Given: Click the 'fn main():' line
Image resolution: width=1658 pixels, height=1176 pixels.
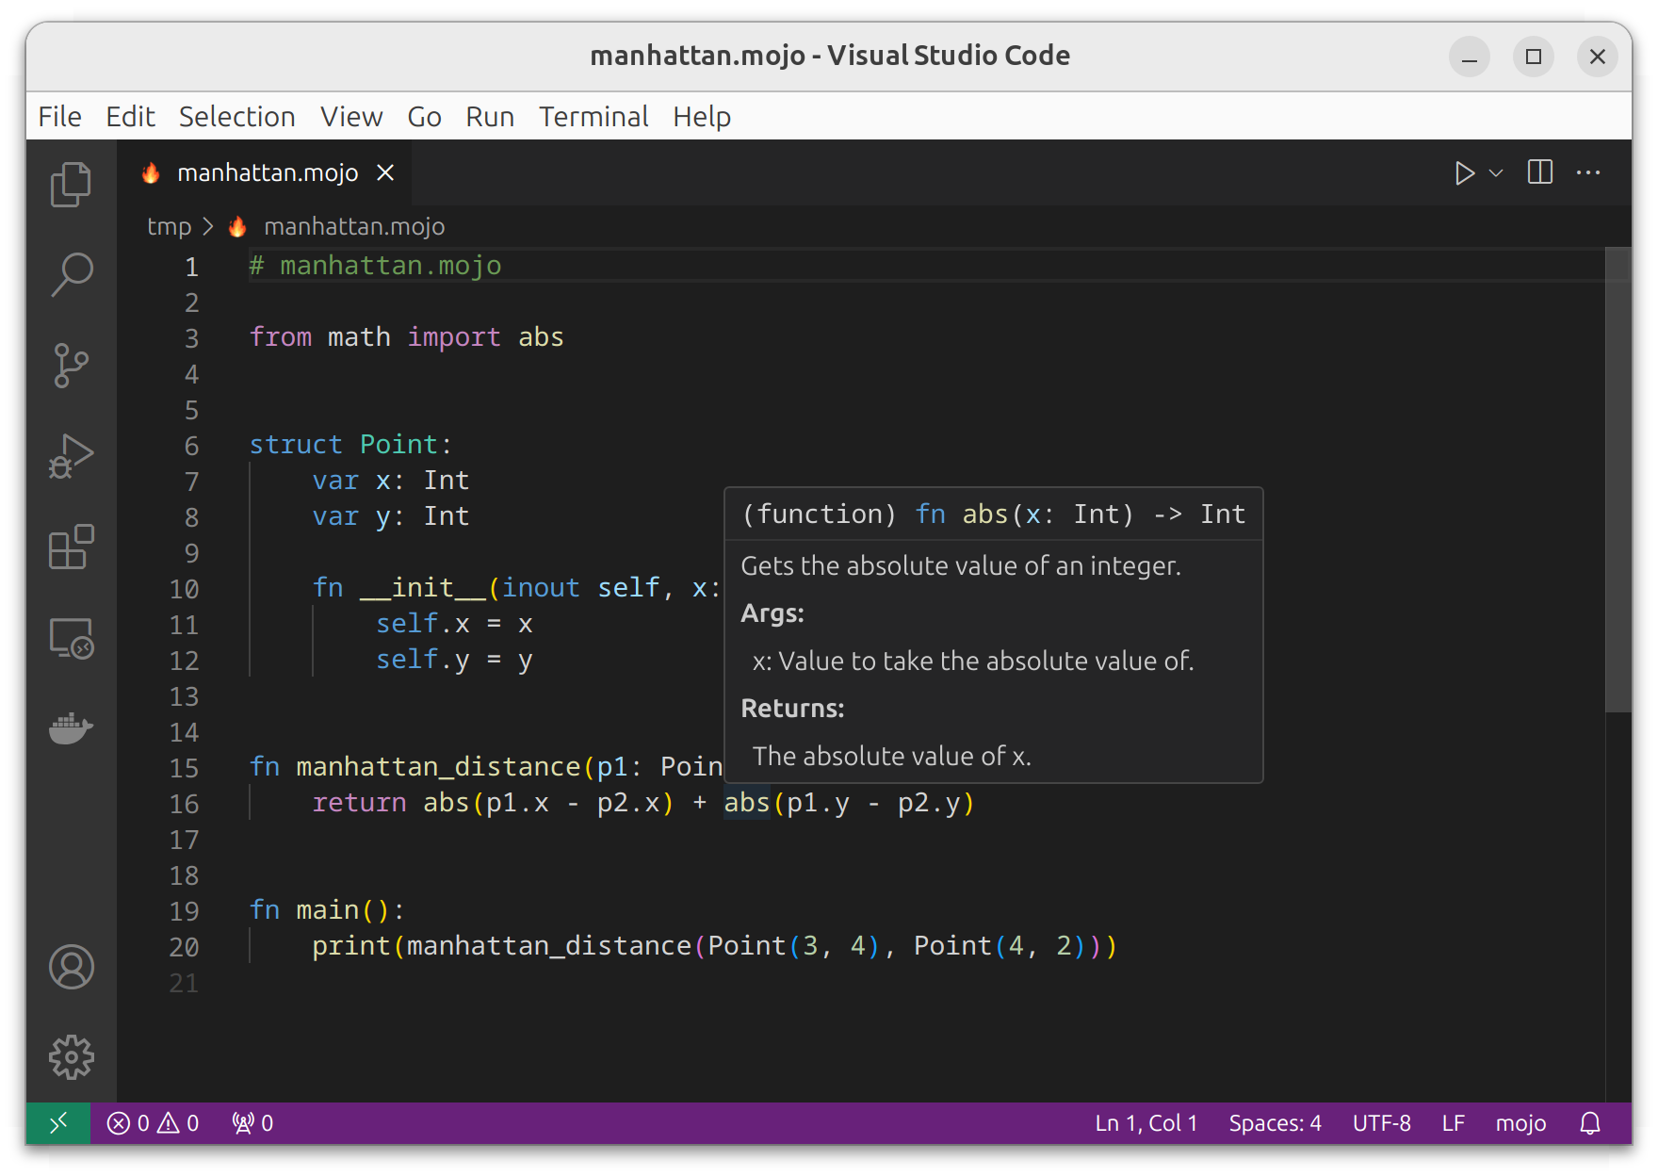Looking at the screenshot, I should 327,910.
